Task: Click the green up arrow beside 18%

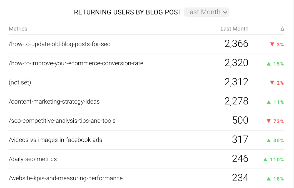Action: click(x=269, y=179)
